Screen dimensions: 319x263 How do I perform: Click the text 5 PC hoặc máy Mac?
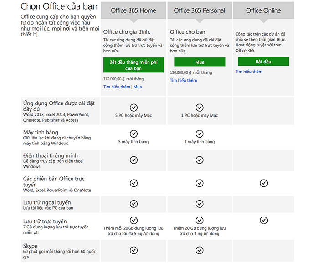pos(134,115)
